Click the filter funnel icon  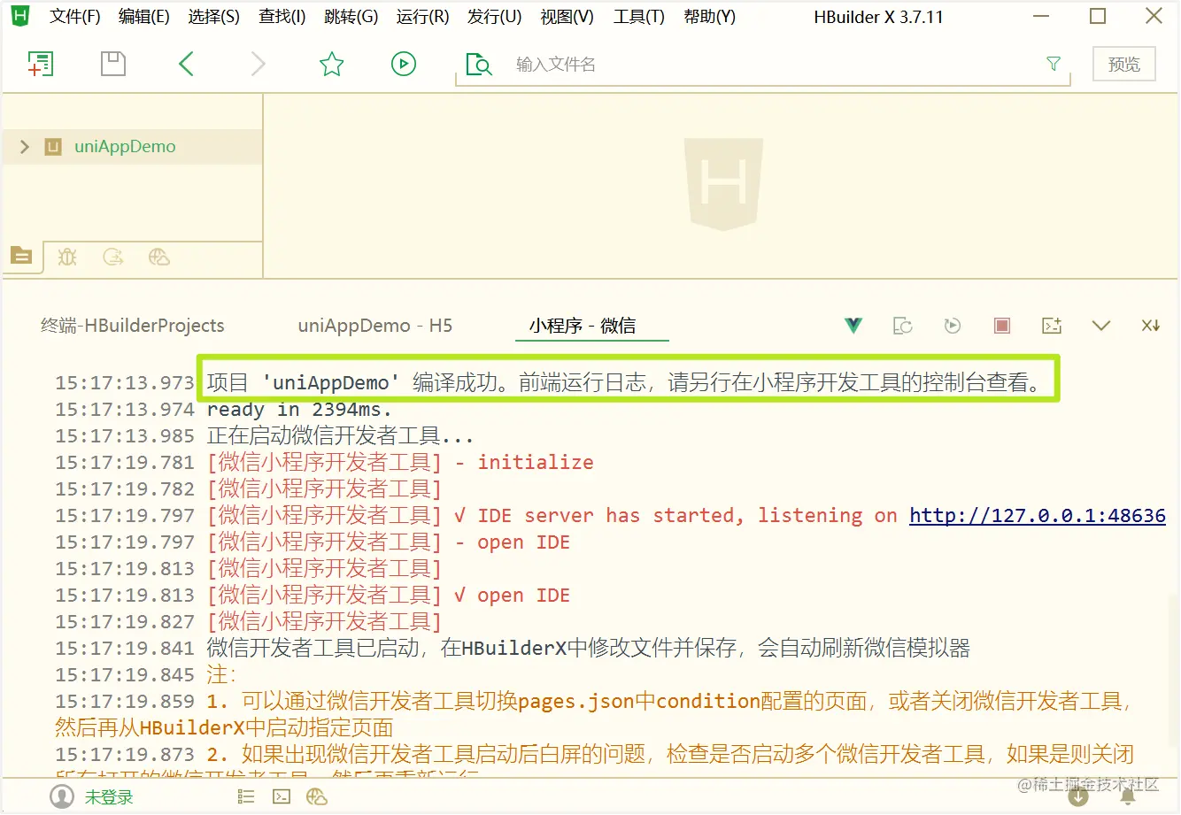pyautogui.click(x=1054, y=64)
